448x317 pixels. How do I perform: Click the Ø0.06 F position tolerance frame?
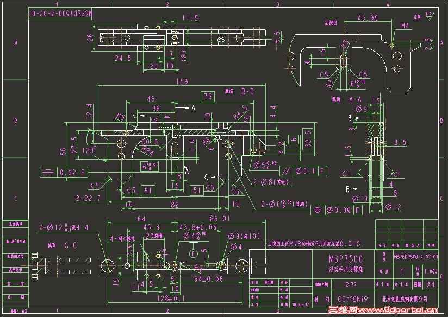coord(337,210)
